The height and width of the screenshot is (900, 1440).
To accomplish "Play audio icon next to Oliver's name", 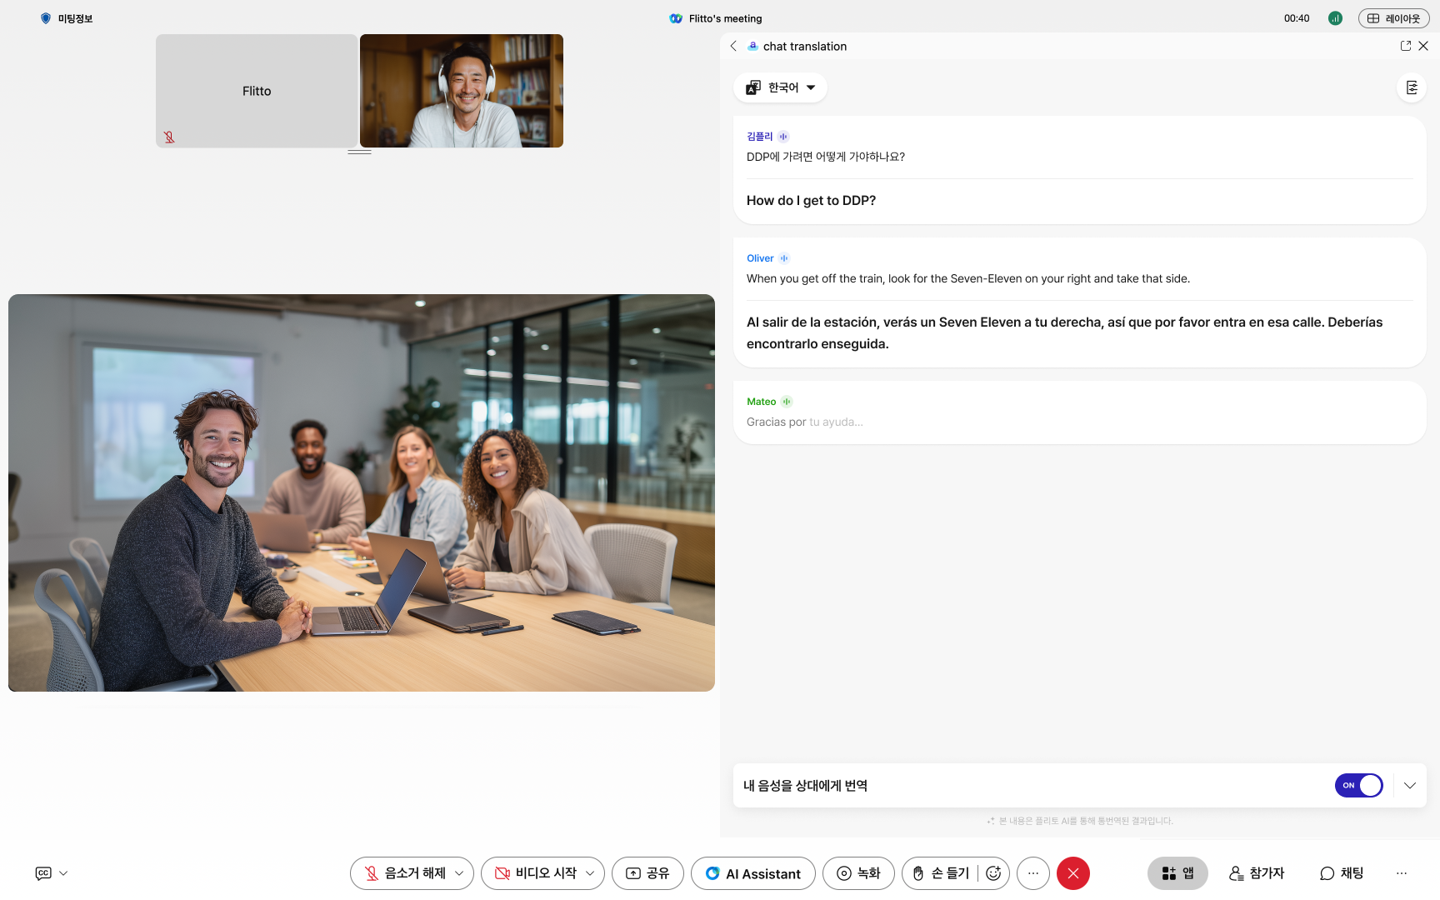I will [x=784, y=258].
